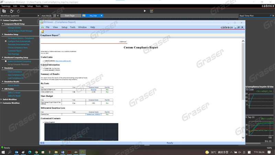Toggle Configure Ports Automatically checkbox
Screen dimensions: 275x155
click(x=6, y=41)
